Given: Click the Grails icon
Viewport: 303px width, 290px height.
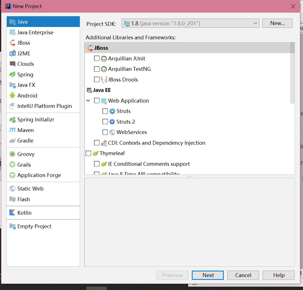Looking at the screenshot, I should 12,164.
